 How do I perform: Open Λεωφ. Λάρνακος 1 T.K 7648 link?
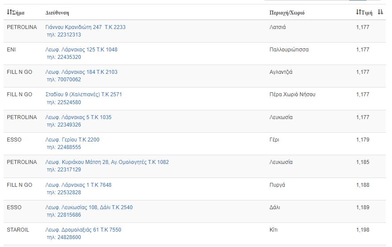coord(78,185)
